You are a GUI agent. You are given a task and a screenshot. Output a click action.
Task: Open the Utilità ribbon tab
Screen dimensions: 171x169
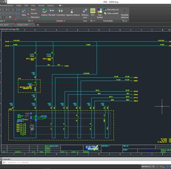[19, 6]
